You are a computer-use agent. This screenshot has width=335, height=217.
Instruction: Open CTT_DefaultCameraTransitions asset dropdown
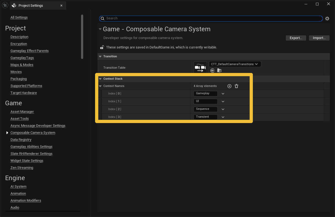pyautogui.click(x=235, y=64)
